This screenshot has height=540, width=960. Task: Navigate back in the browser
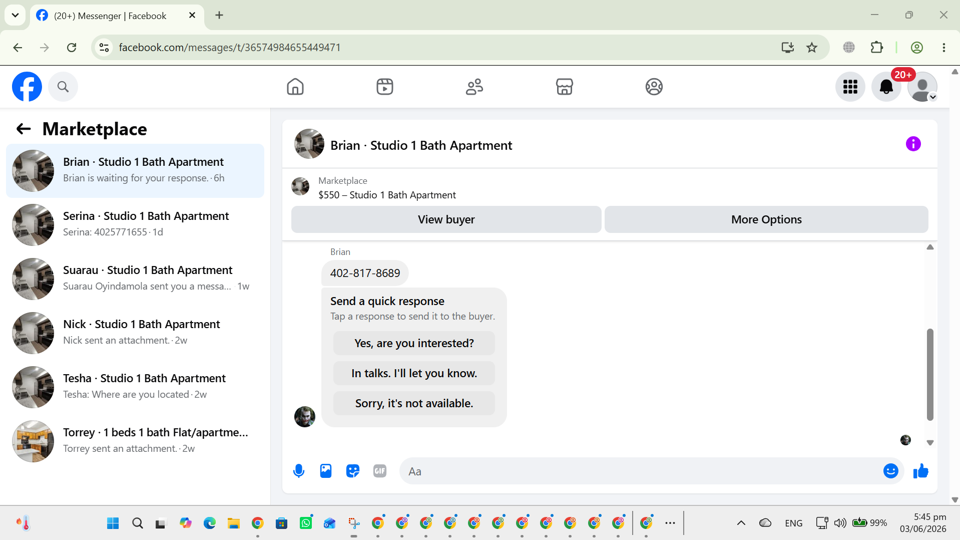coord(18,48)
